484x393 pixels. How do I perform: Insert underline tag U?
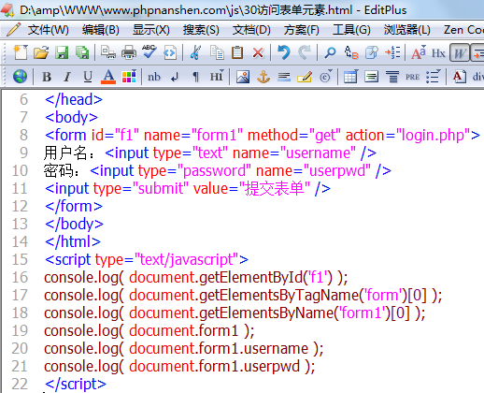(x=88, y=77)
